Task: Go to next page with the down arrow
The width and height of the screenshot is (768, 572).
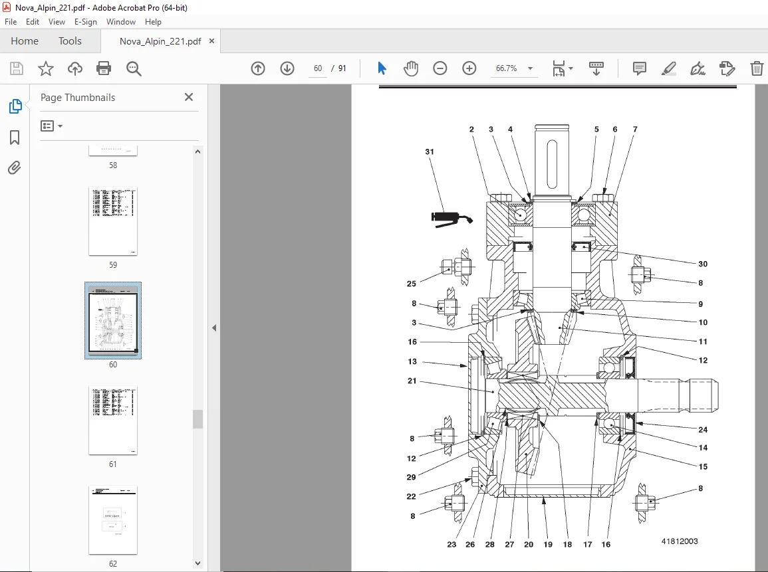Action: click(x=287, y=68)
